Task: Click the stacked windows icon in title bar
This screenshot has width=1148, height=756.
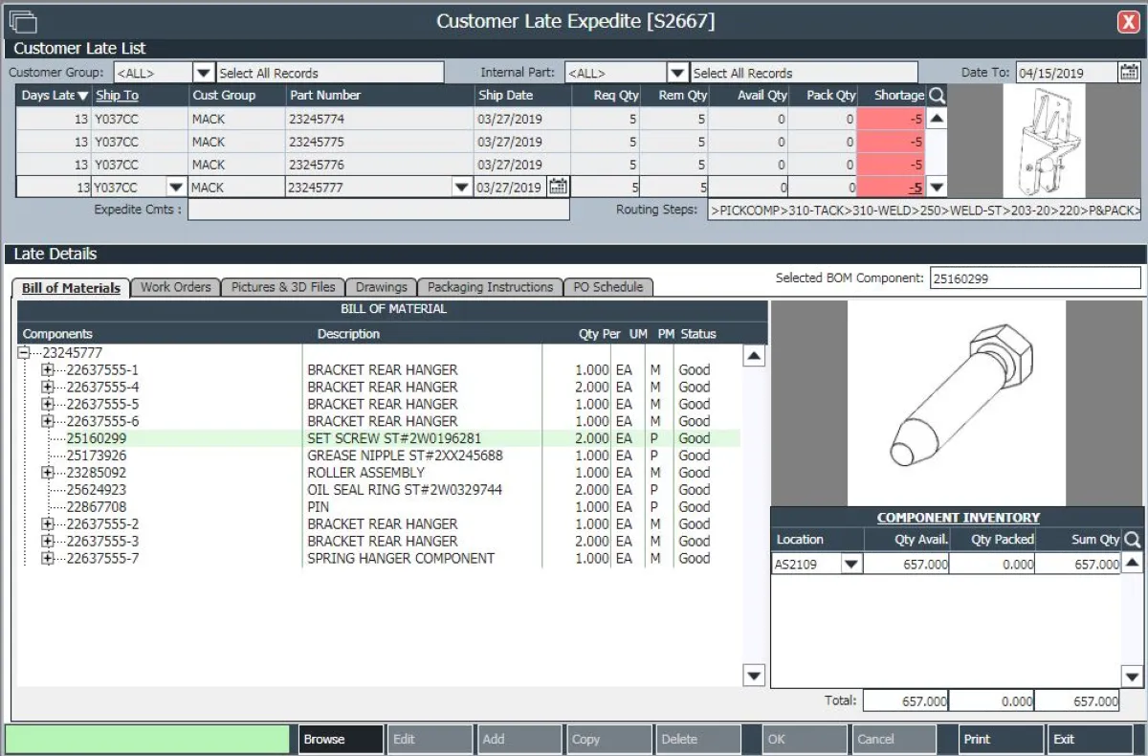Action: [x=22, y=21]
